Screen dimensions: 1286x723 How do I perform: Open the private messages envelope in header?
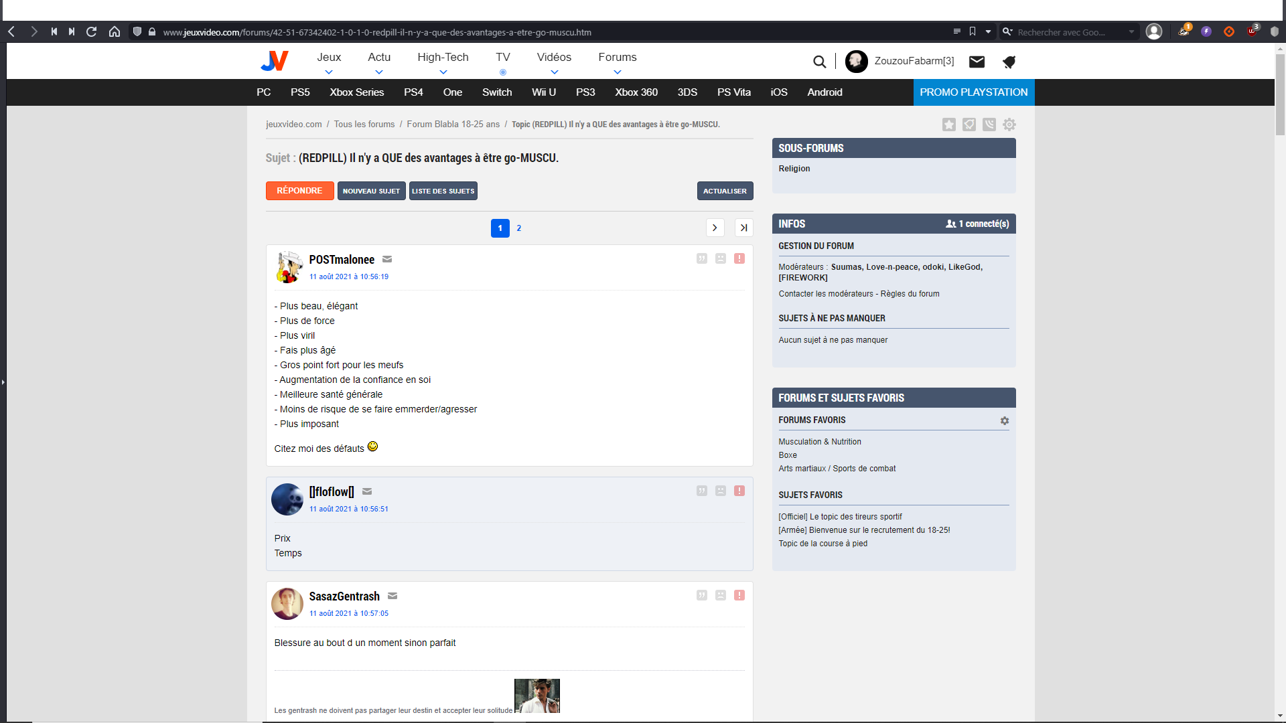(977, 62)
